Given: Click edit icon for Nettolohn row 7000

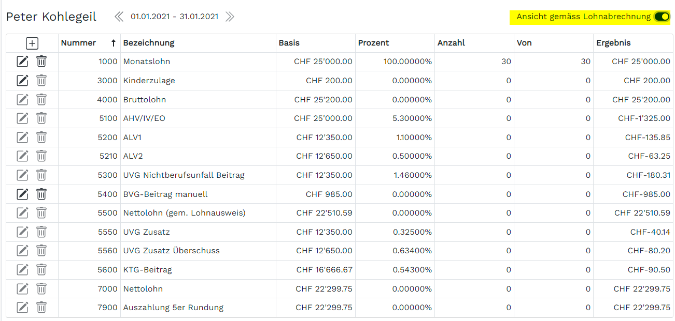Looking at the screenshot, I should [22, 289].
